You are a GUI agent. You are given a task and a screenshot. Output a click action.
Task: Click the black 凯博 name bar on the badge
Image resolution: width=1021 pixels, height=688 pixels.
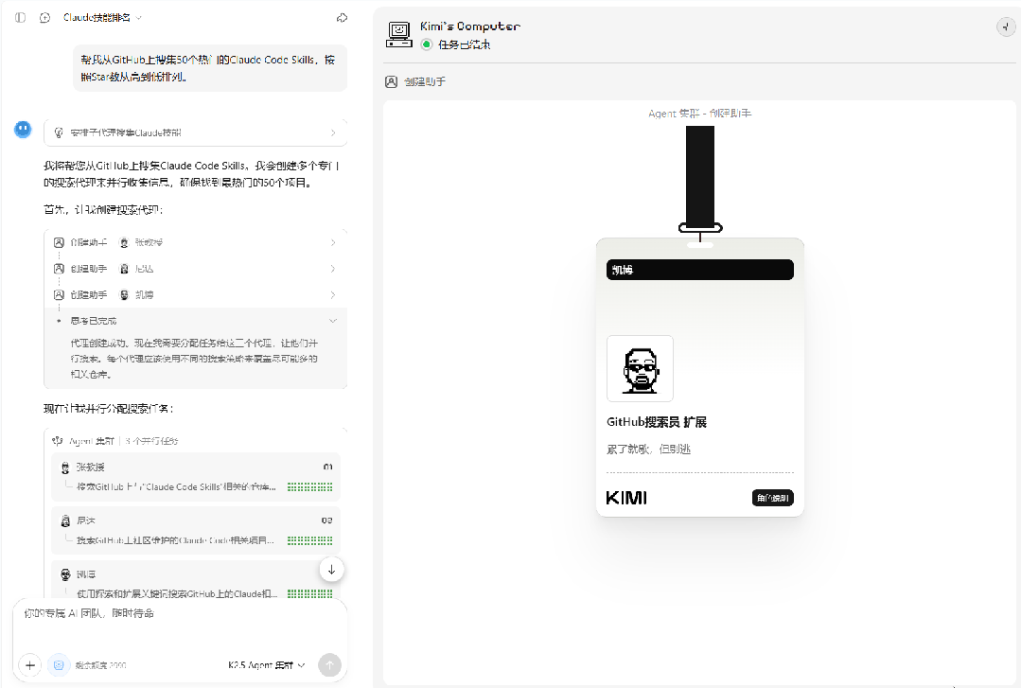tap(700, 270)
